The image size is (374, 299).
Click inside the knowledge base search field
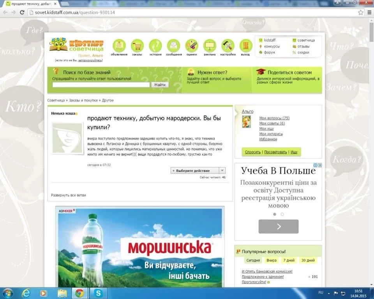(102, 84)
